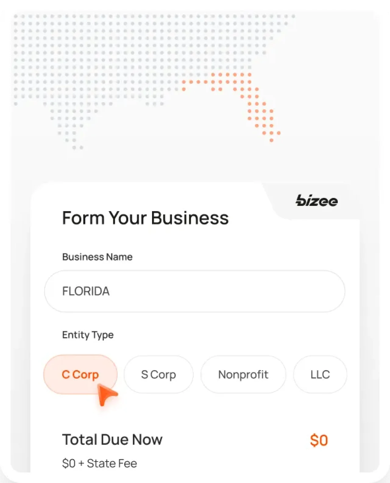
Task: Expand the Entity Type section
Action: tap(88, 335)
